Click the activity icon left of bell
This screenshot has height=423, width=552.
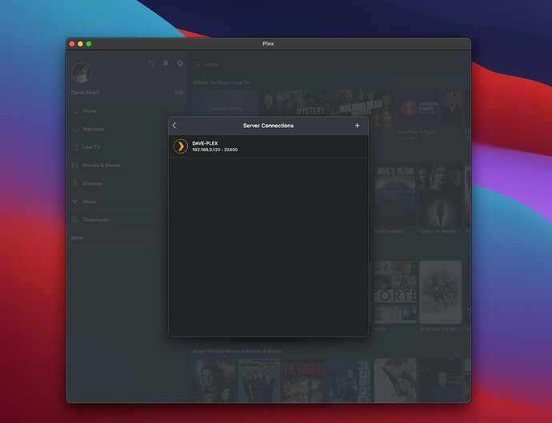tap(151, 63)
